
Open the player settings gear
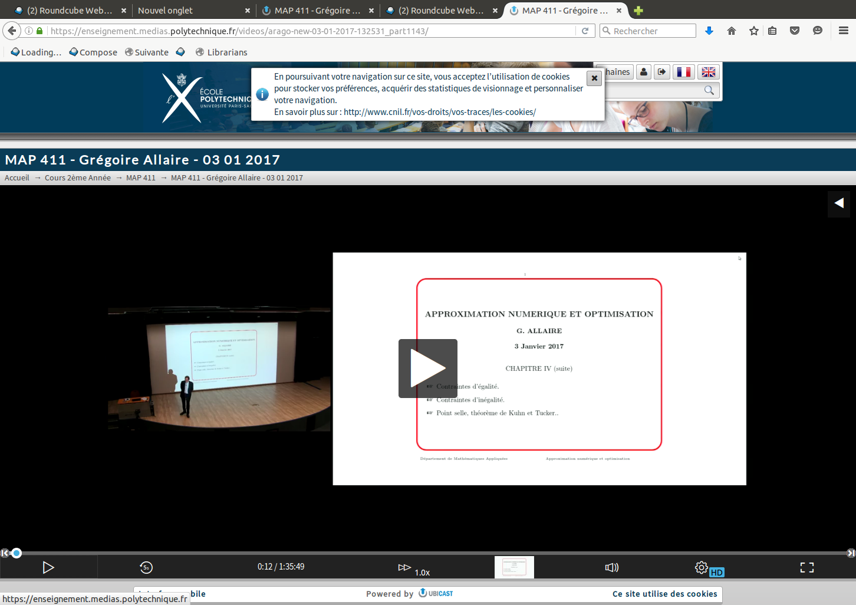(701, 567)
